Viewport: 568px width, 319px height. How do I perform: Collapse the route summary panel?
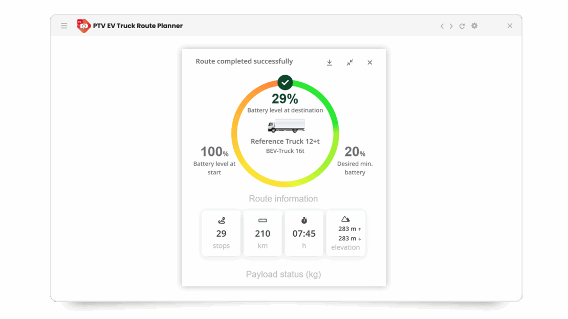click(349, 62)
